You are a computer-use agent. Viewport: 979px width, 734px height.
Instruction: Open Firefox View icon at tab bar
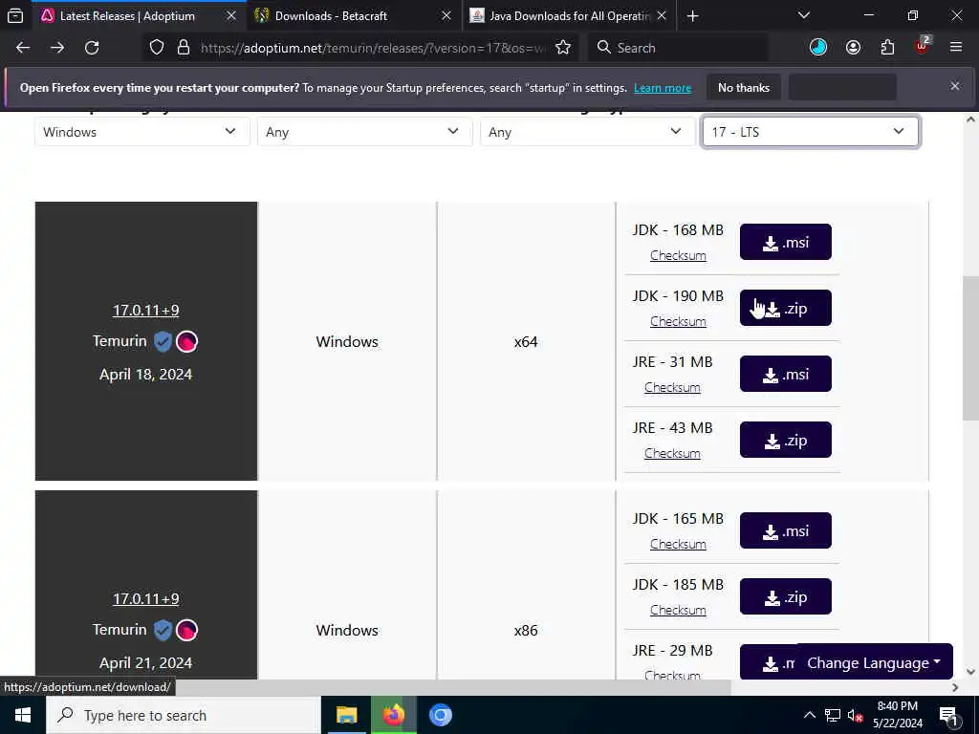15,15
